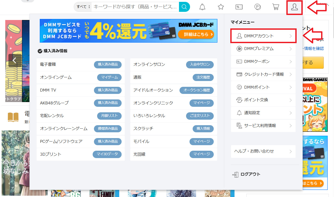Click ログアウト link

[x=250, y=174]
